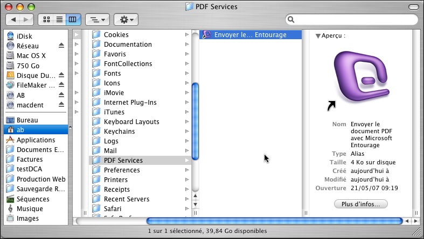This screenshot has height=239, width=424.
Task: Click the Plus d'infos... button
Action: coord(361,204)
